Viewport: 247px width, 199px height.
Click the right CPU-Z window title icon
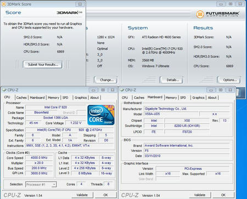tap(122, 90)
